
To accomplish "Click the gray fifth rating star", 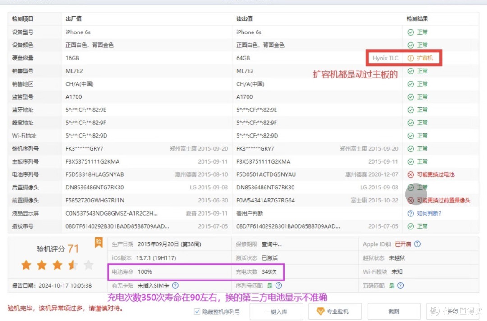I will [88, 265].
